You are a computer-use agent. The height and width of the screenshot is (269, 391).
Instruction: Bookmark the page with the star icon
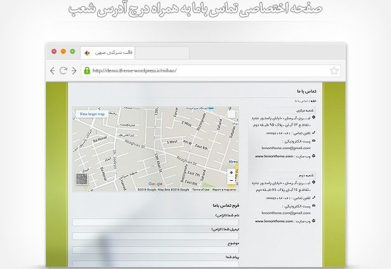pos(334,70)
